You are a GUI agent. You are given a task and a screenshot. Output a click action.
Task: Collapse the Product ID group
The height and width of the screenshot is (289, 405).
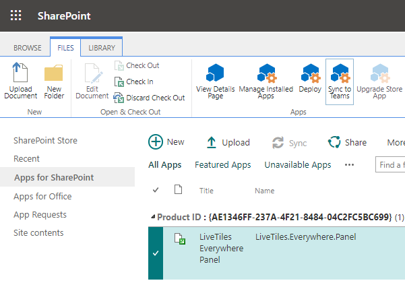tap(153, 217)
